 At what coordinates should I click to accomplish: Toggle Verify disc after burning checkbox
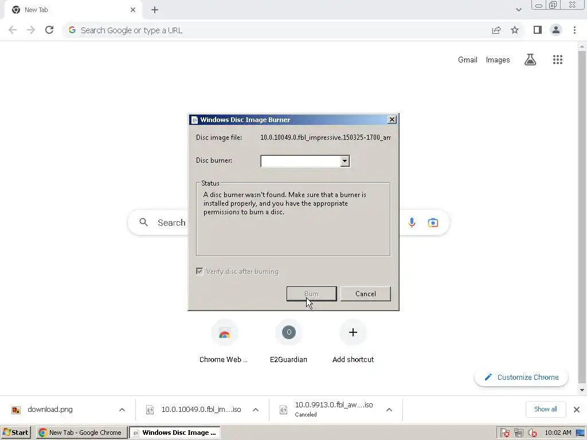pos(199,271)
